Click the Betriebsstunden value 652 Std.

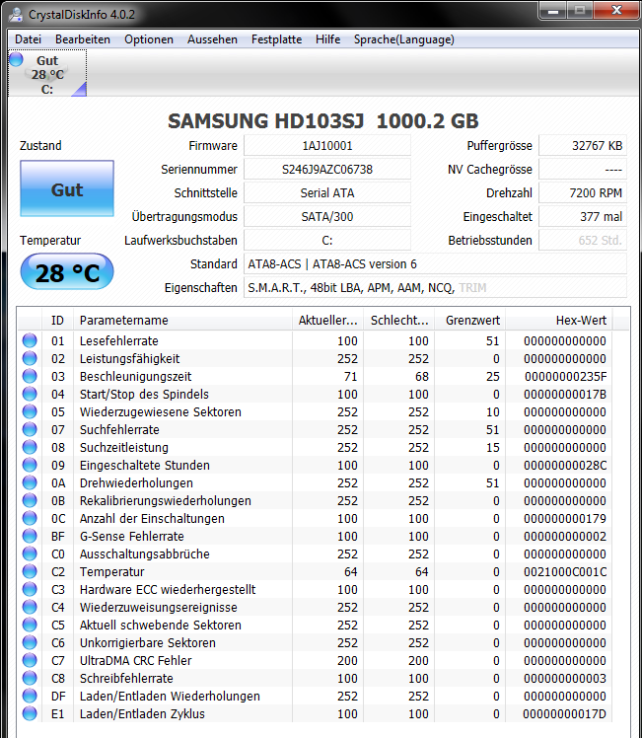(x=583, y=241)
